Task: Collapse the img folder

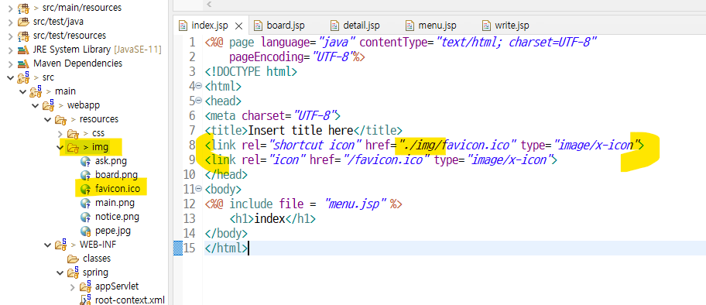Action: (60, 147)
